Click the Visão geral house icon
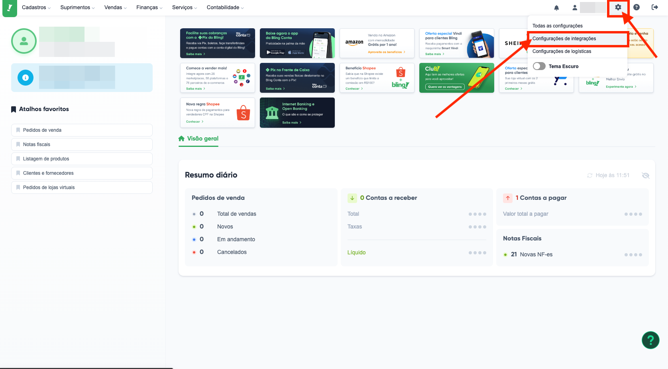The height and width of the screenshot is (369, 668). 181,139
